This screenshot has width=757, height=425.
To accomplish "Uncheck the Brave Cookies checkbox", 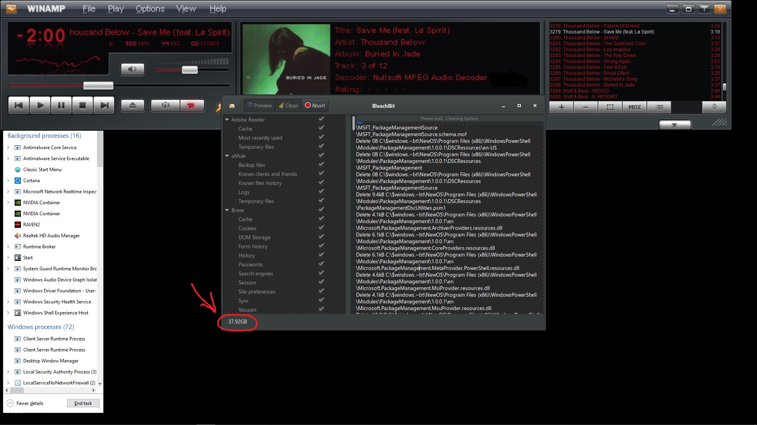I will (321, 228).
